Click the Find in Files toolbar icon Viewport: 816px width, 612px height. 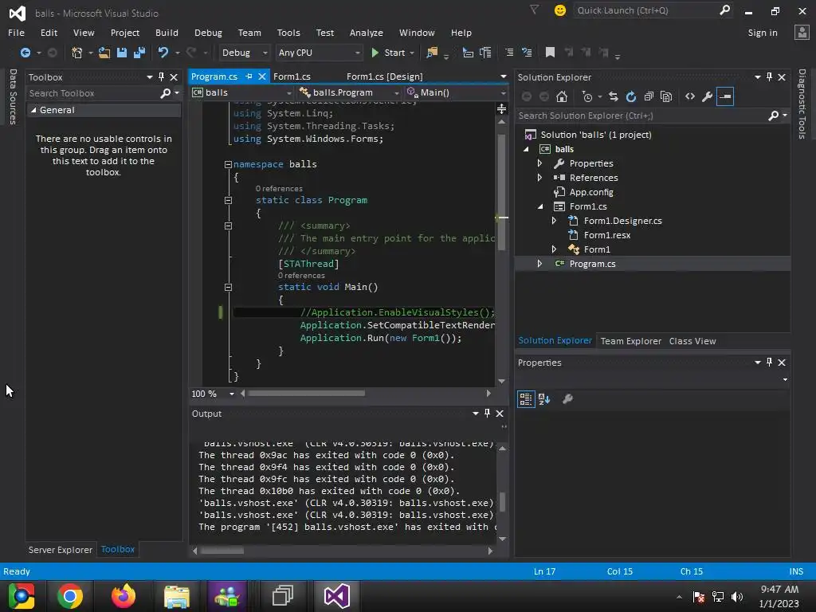coord(432,53)
